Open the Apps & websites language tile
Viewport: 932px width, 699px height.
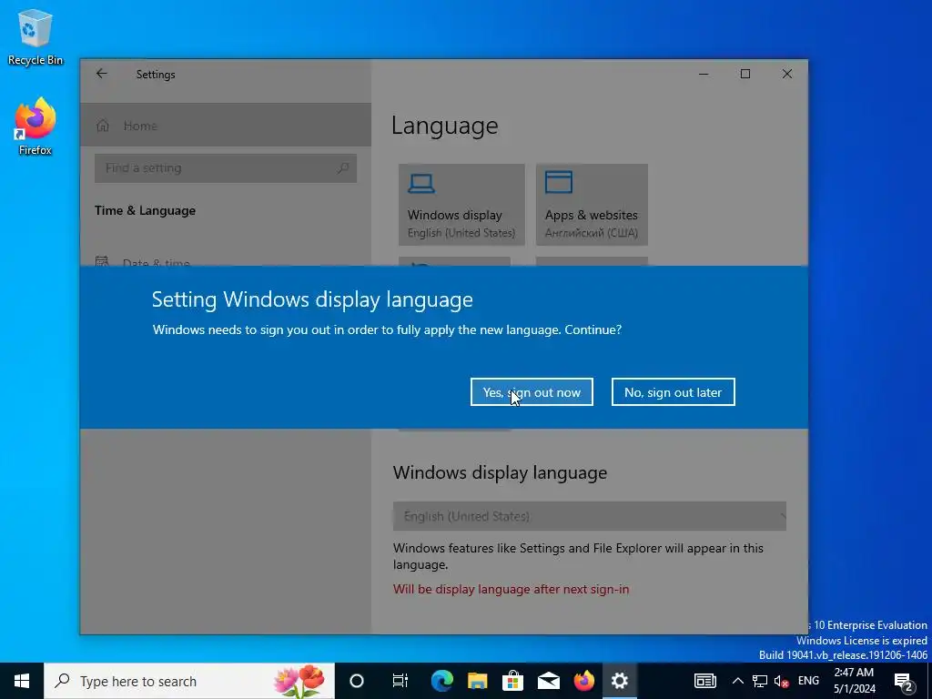pyautogui.click(x=592, y=205)
